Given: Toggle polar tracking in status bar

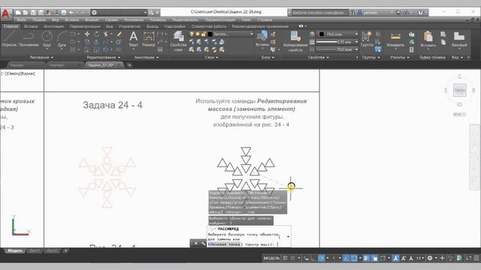Looking at the screenshot, I should (321, 258).
